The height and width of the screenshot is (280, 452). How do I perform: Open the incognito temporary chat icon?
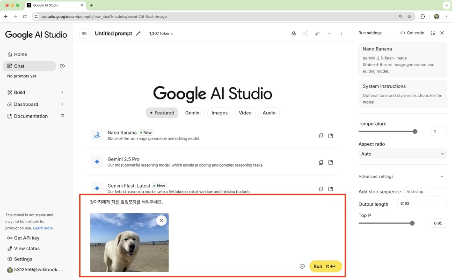point(293,34)
